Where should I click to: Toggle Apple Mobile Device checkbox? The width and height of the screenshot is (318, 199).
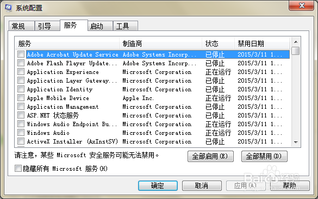click(x=21, y=98)
